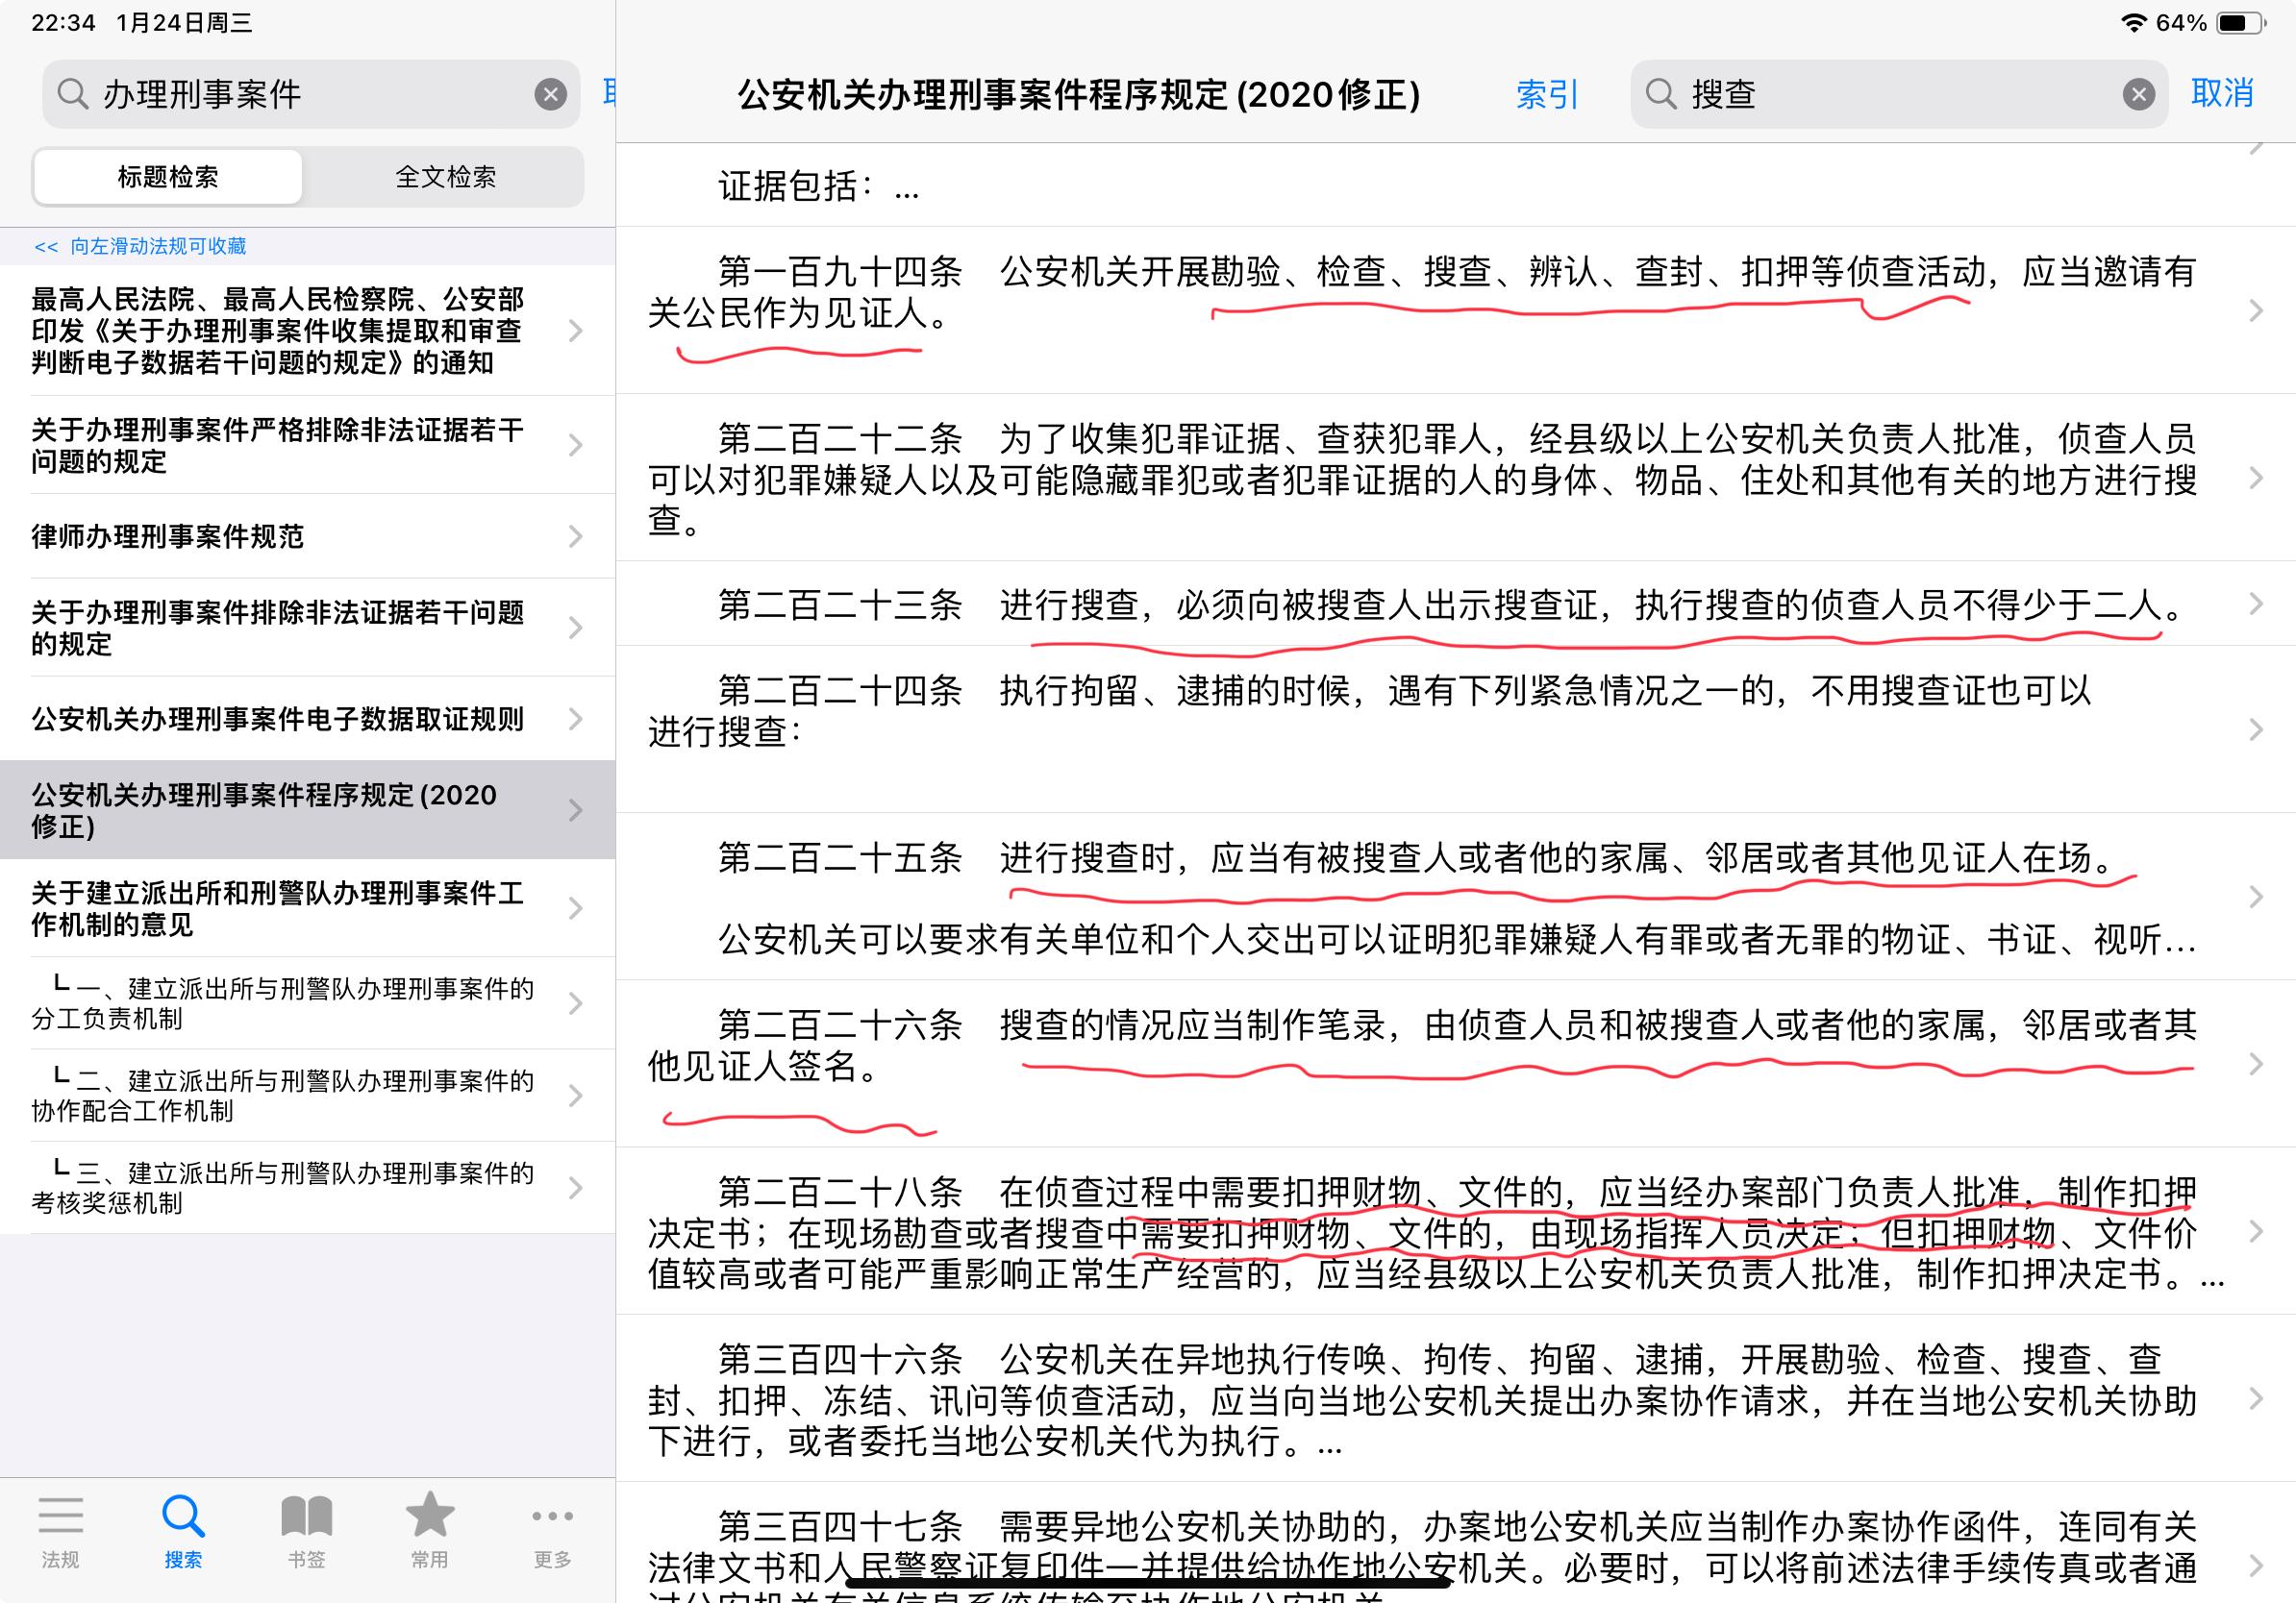The height and width of the screenshot is (1603, 2296).
Task: Tap the 22:34 clock in status bar
Action: click(x=63, y=23)
